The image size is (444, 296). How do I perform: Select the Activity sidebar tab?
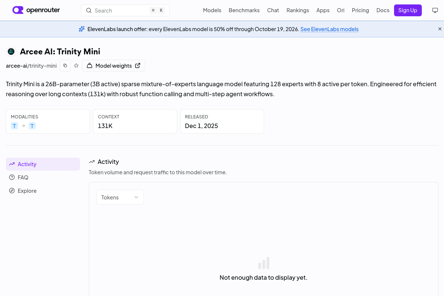click(x=43, y=164)
